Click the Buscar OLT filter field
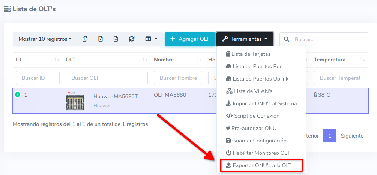Viewport: 377px width, 175px height. [107, 78]
